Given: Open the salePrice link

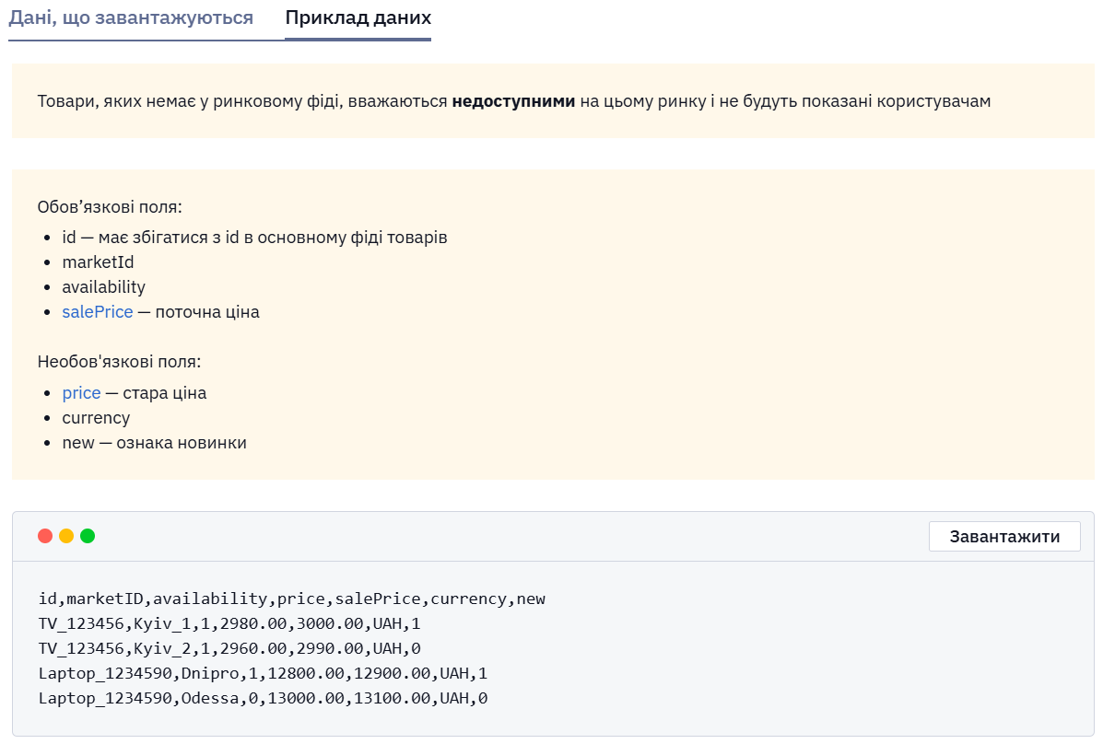Looking at the screenshot, I should pyautogui.click(x=97, y=311).
